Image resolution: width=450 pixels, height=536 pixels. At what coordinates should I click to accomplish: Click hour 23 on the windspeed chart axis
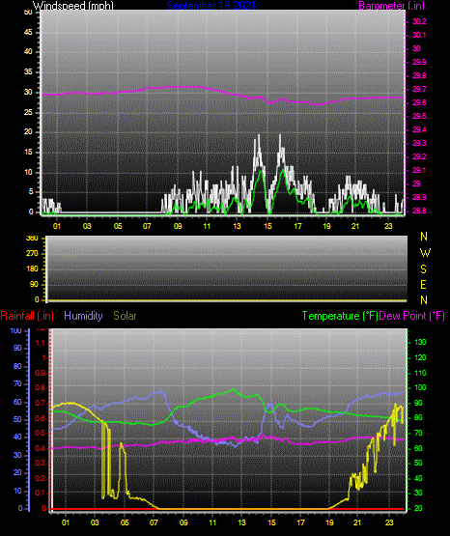click(x=388, y=226)
